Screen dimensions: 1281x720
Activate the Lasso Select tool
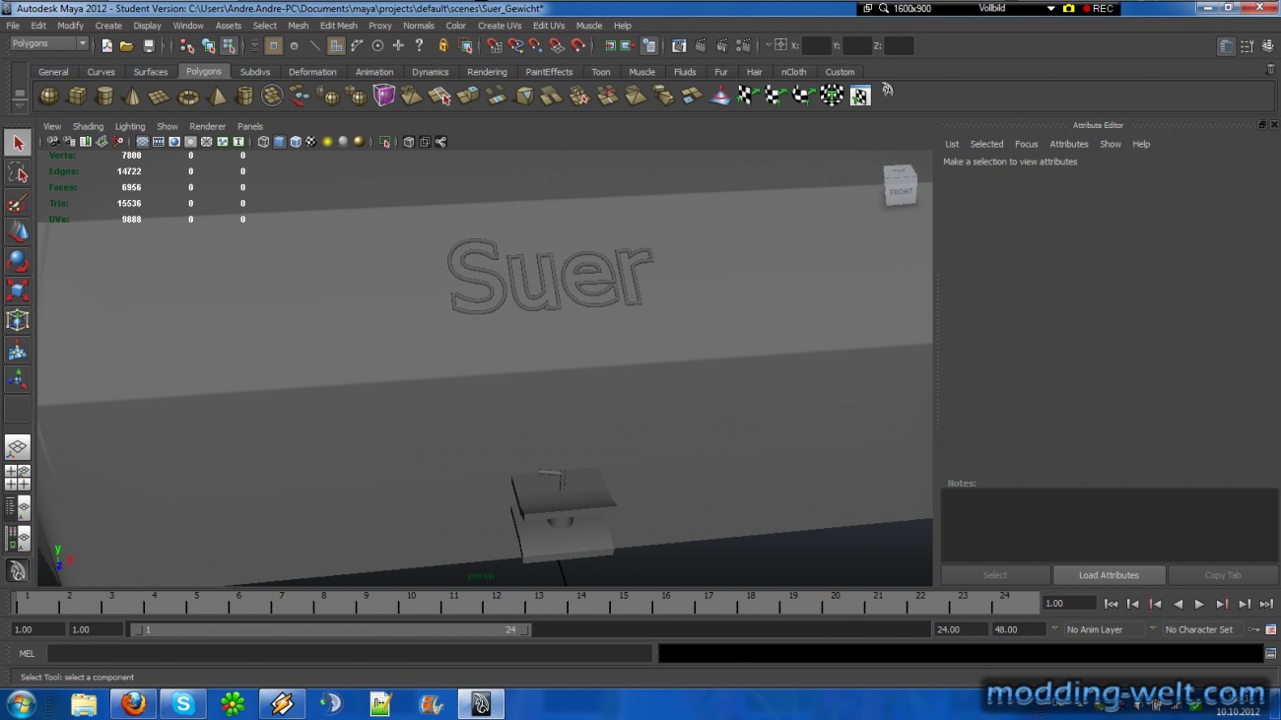click(18, 173)
